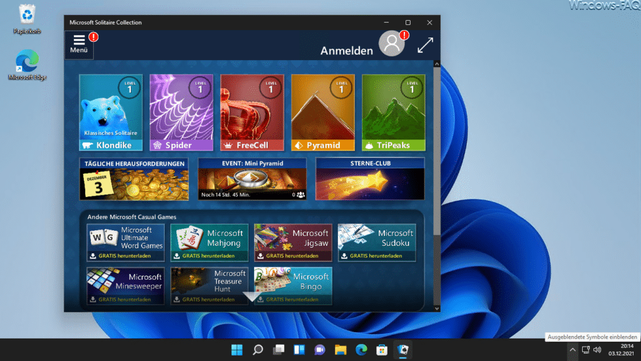
Task: Start the Klondike solitaire game
Action: [111, 113]
